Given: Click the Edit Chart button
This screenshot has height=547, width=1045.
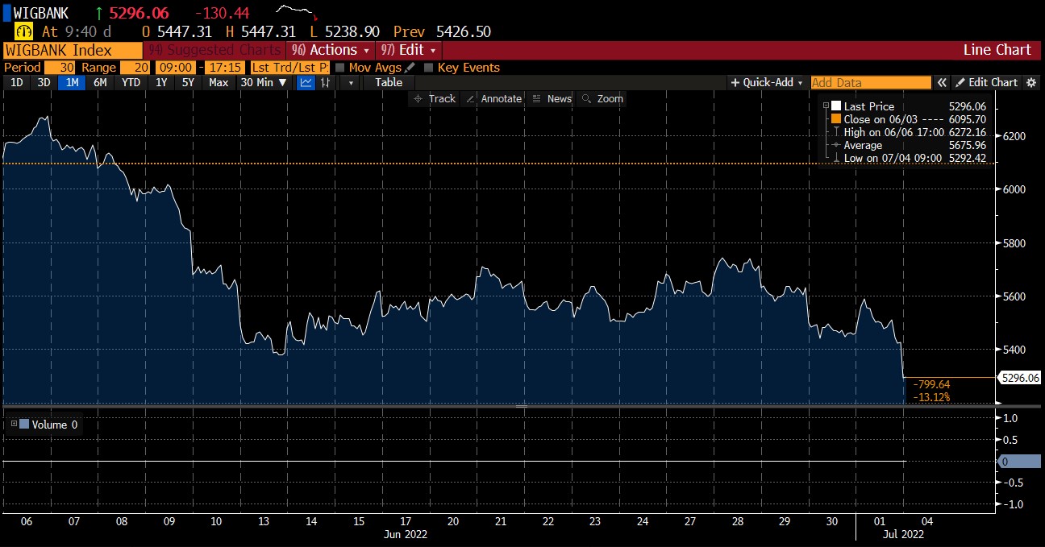Looking at the screenshot, I should (986, 82).
